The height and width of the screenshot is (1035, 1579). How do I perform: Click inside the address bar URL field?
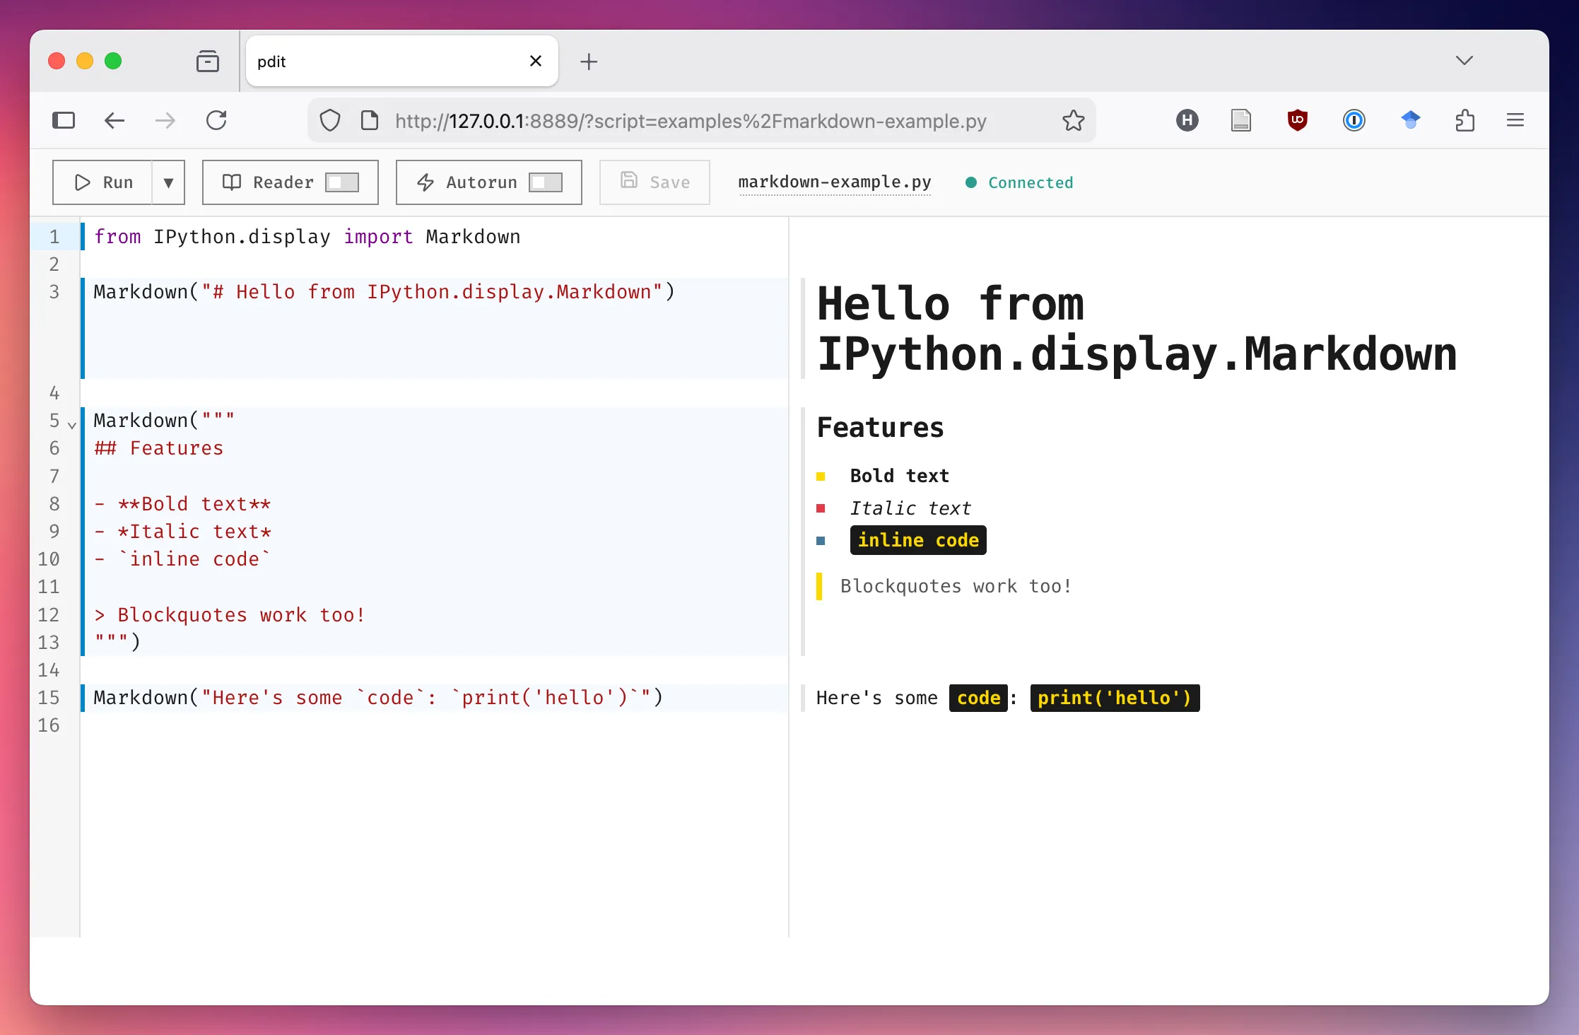point(693,120)
